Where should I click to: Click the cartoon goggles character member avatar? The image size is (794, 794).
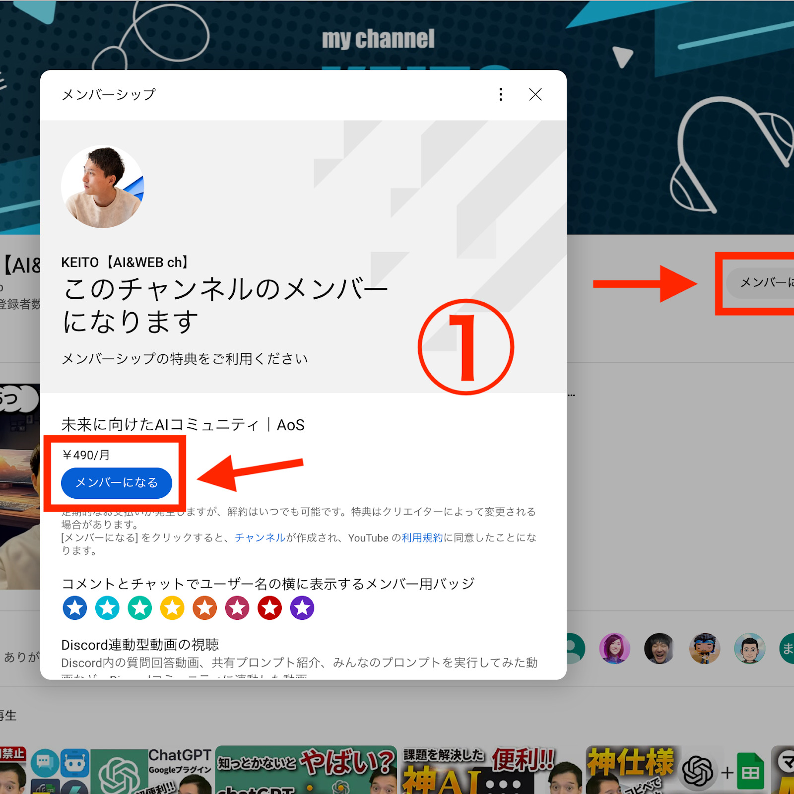705,649
